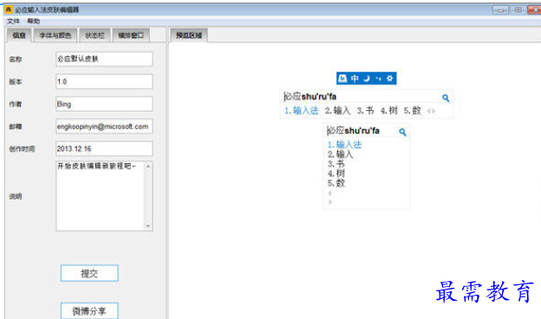Click the shu'ru'fa composition text in the horizontal window
This screenshot has width=541, height=319.
[x=319, y=97]
